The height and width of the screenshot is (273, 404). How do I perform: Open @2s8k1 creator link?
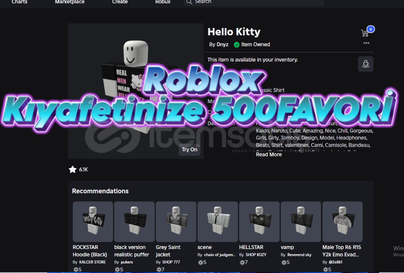tap(336, 262)
